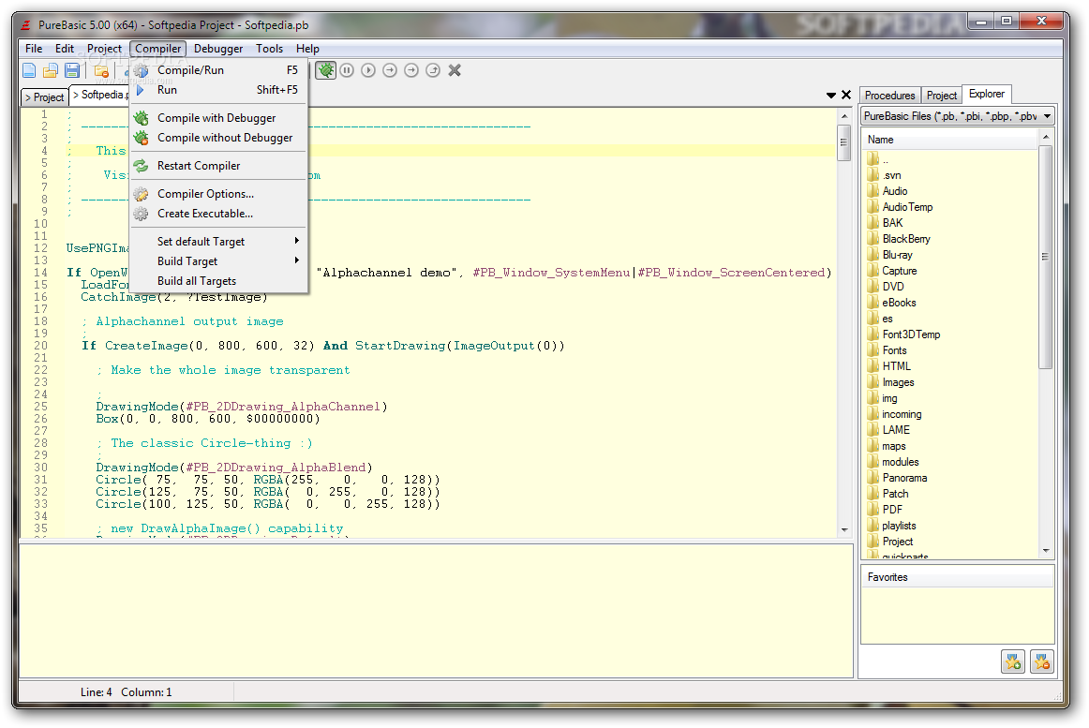Click the gear icon beside Compiler Options

141,194
